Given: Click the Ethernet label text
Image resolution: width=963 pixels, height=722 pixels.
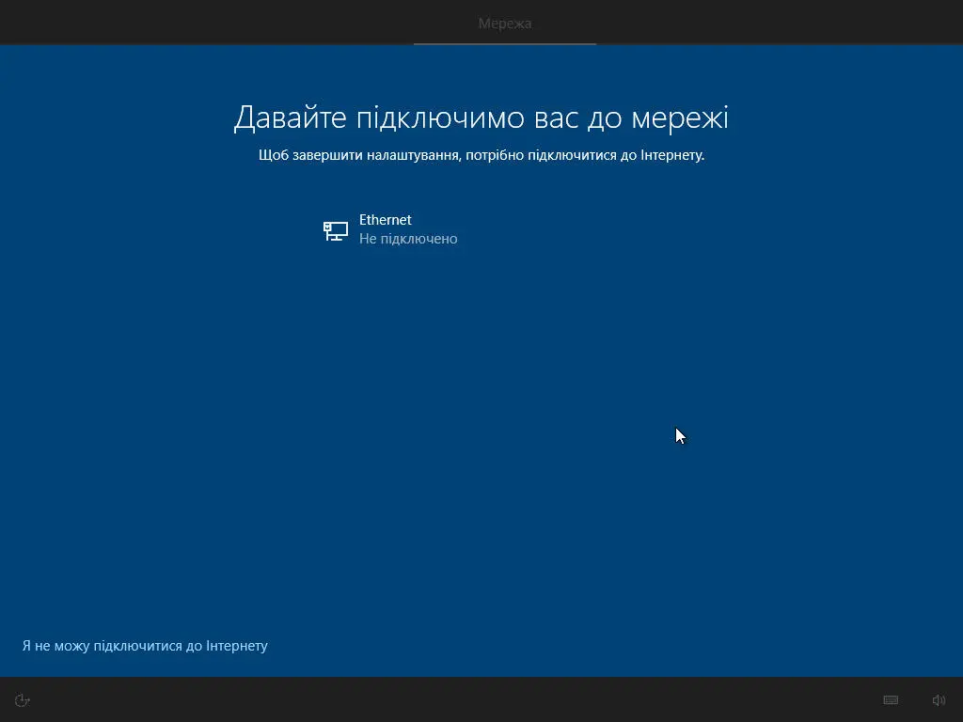Looking at the screenshot, I should point(385,219).
